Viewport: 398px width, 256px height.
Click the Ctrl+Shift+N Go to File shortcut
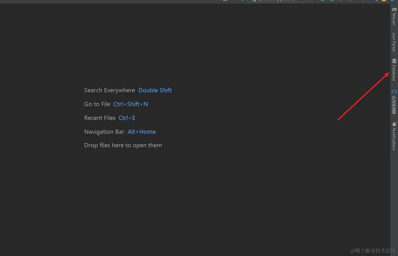point(131,104)
